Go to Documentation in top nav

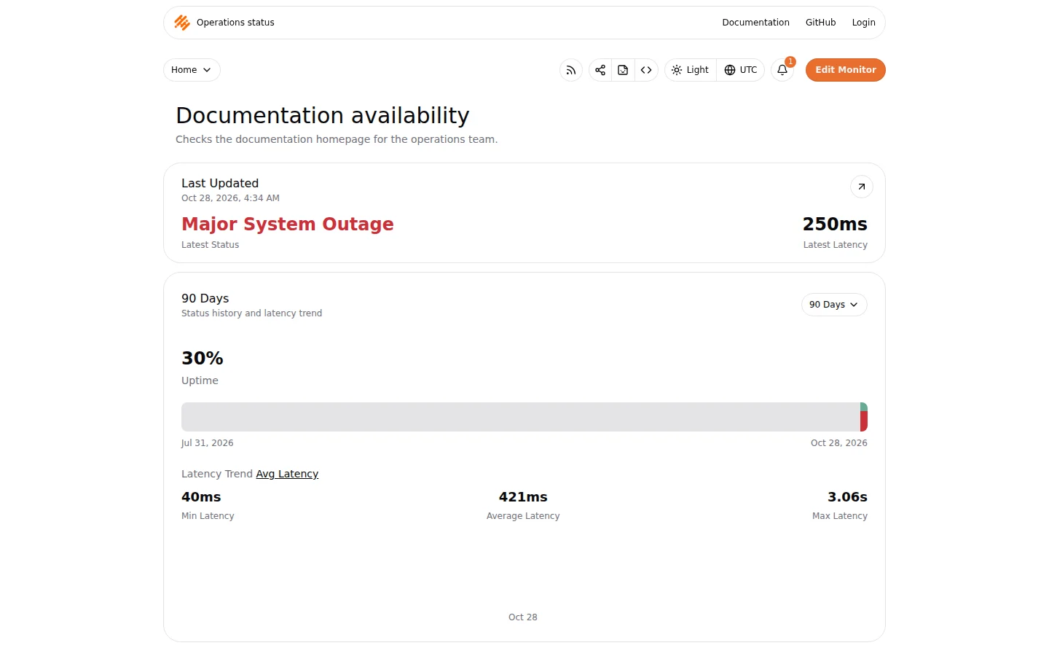pos(755,23)
